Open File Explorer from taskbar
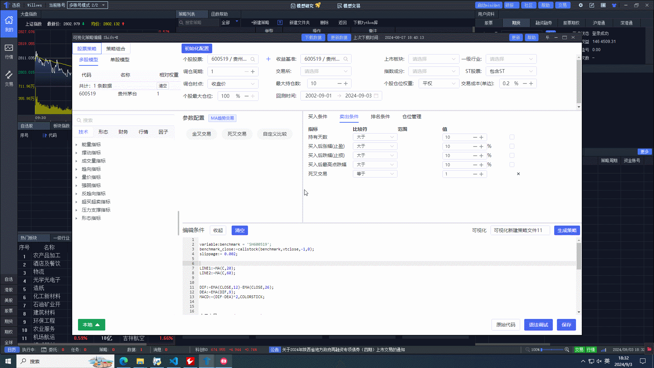Viewport: 654px width, 368px height. [140, 361]
